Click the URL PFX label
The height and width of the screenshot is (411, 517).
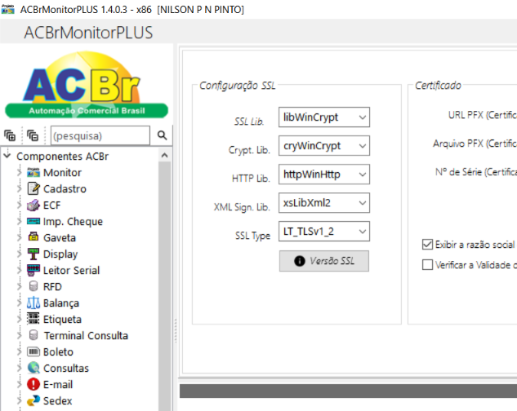[x=483, y=115]
